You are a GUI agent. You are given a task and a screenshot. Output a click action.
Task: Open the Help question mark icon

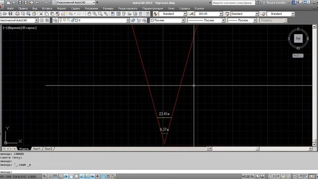tap(148, 14)
